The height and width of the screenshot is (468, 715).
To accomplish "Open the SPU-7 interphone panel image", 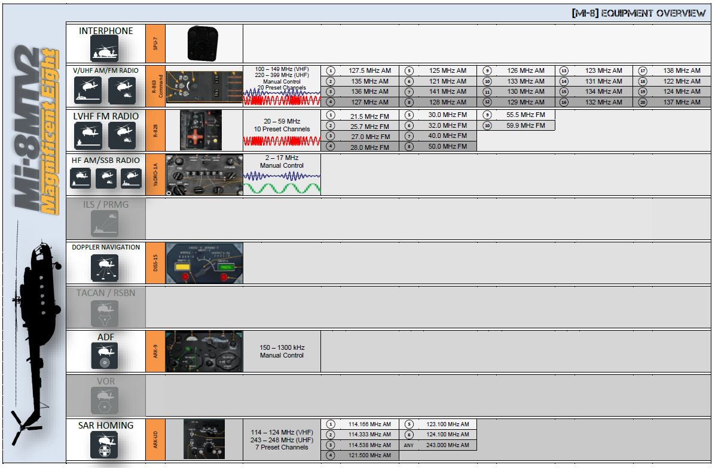I will point(203,44).
